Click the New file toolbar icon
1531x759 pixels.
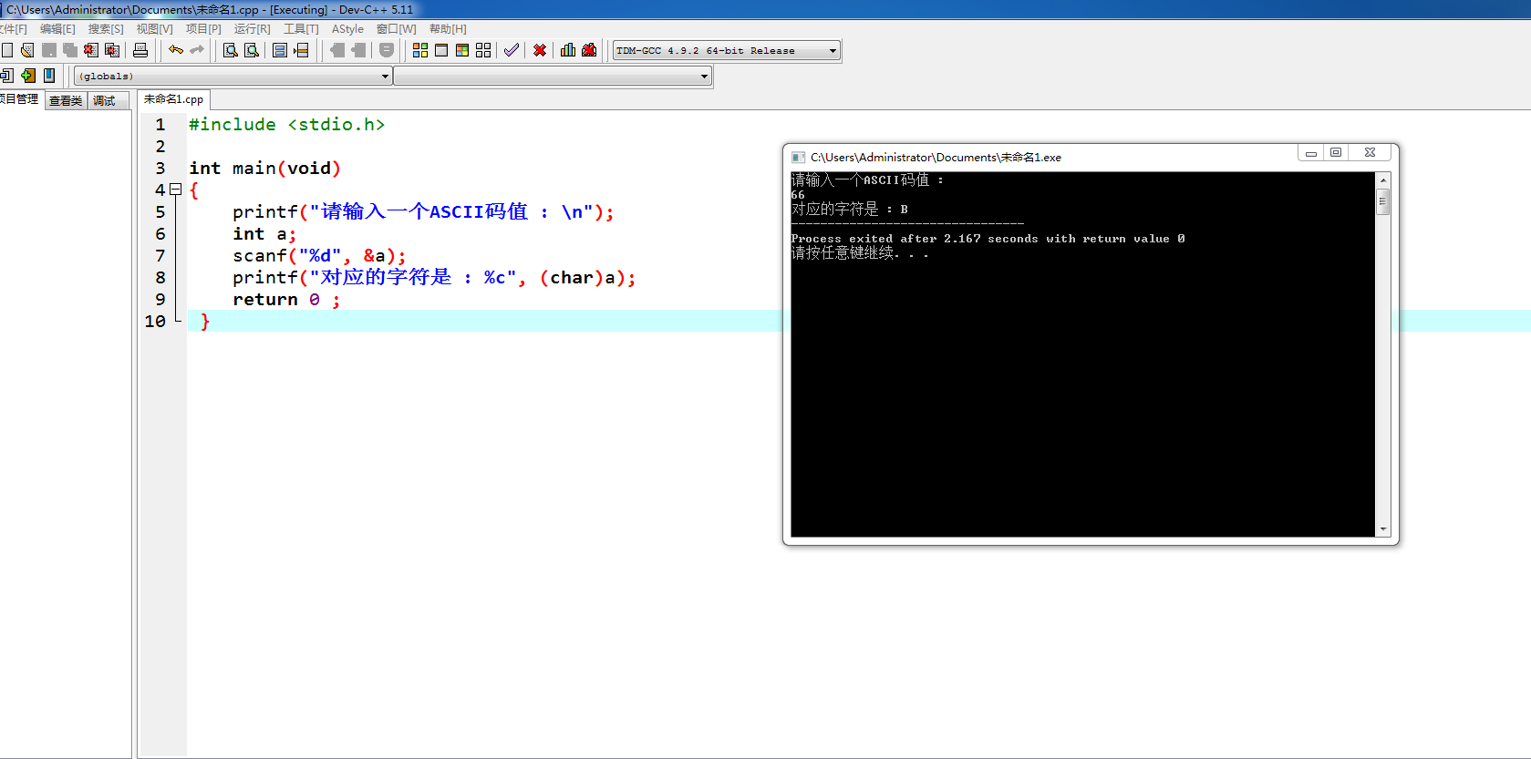coord(7,50)
